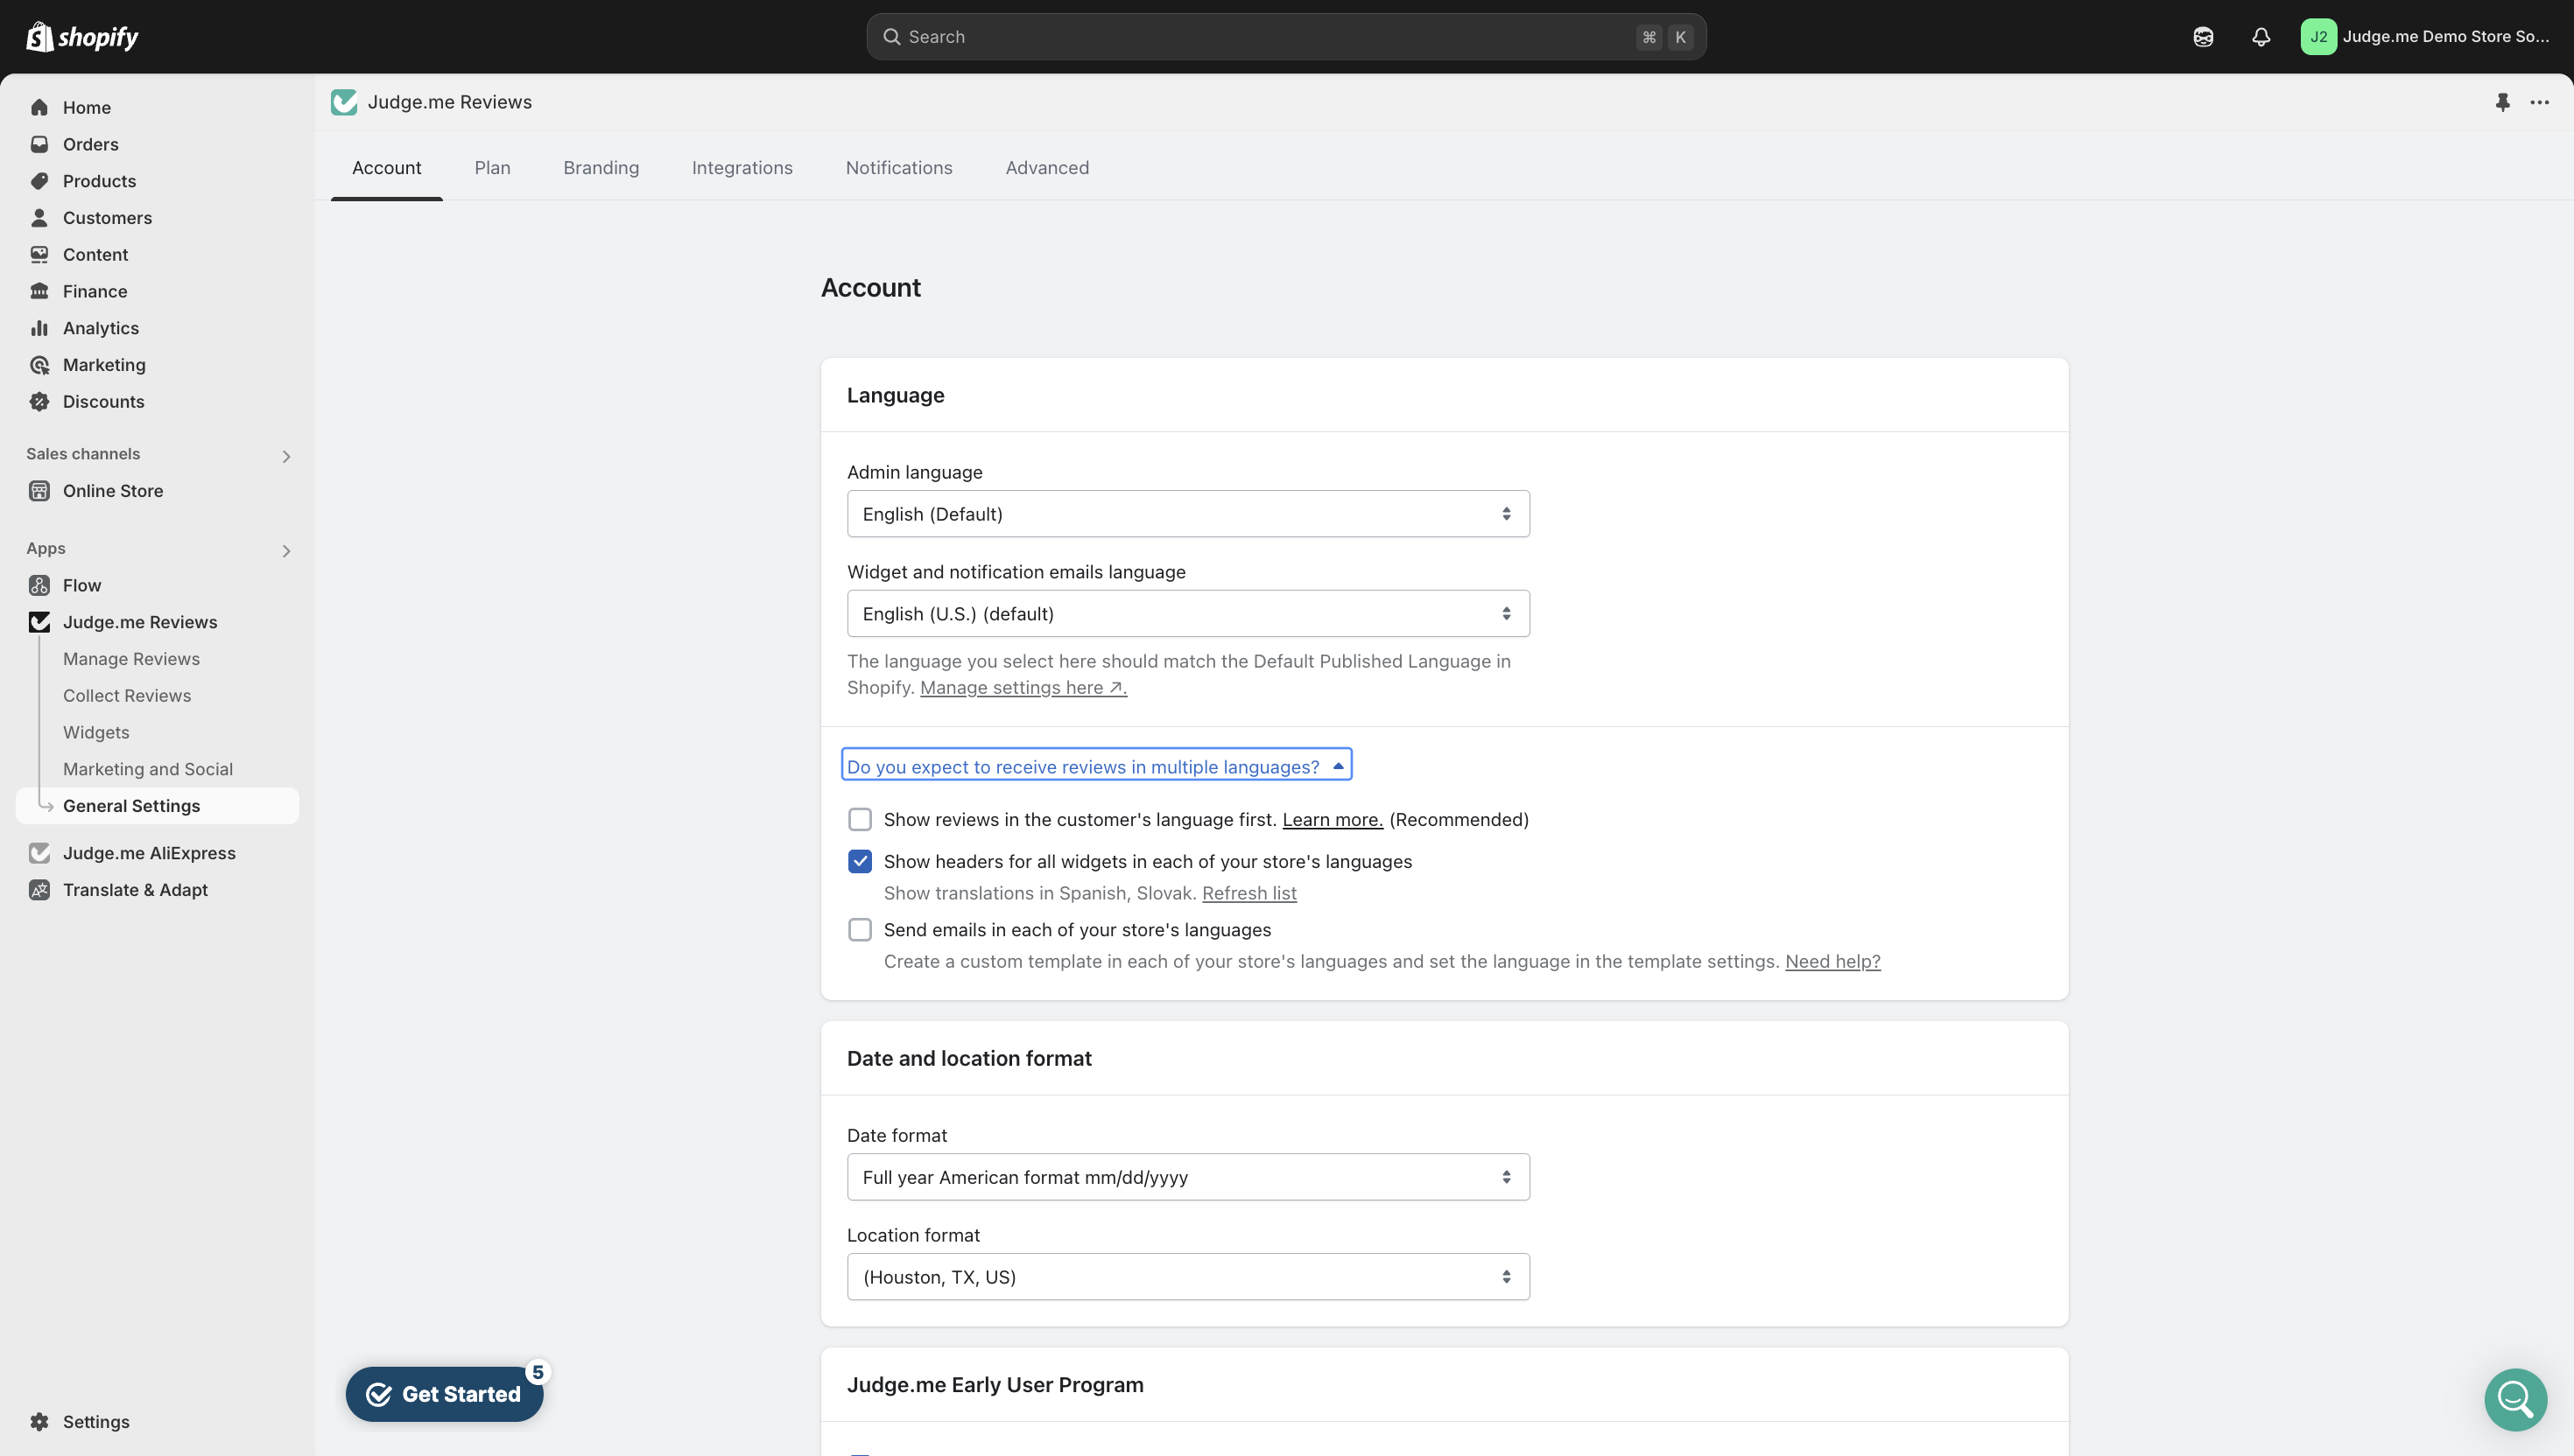Click the Get Started button
The image size is (2574, 1456).
444,1394
